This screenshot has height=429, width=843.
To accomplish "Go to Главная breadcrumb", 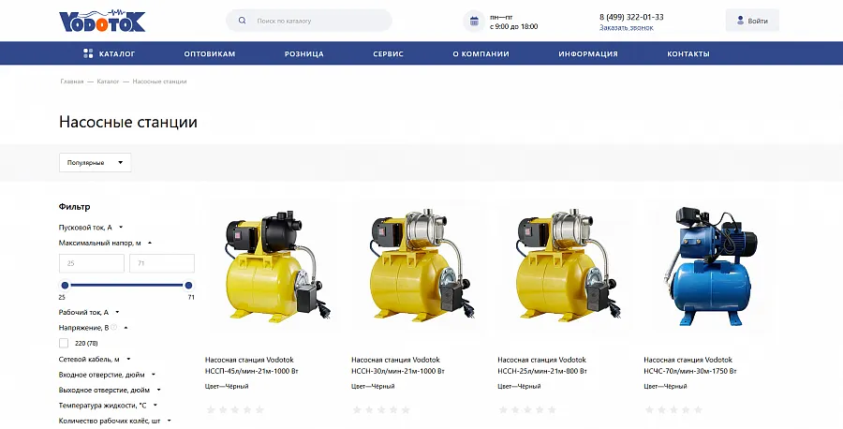I will pyautogui.click(x=72, y=81).
